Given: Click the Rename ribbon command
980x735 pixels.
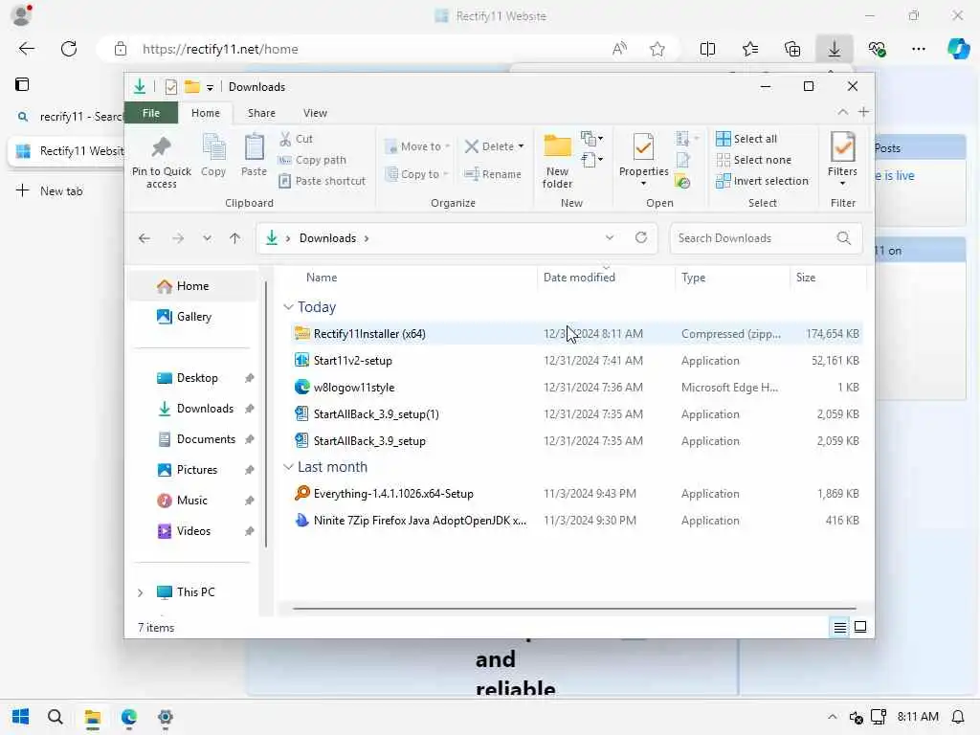Looking at the screenshot, I should coord(493,174).
